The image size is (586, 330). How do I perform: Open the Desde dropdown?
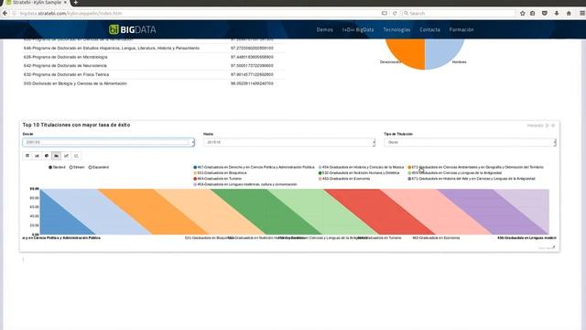(x=108, y=142)
